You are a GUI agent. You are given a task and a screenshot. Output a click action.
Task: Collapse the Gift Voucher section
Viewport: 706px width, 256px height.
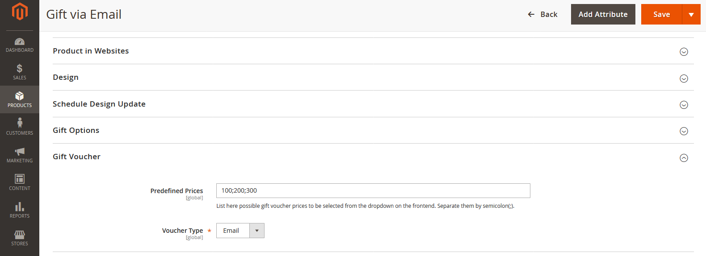684,158
